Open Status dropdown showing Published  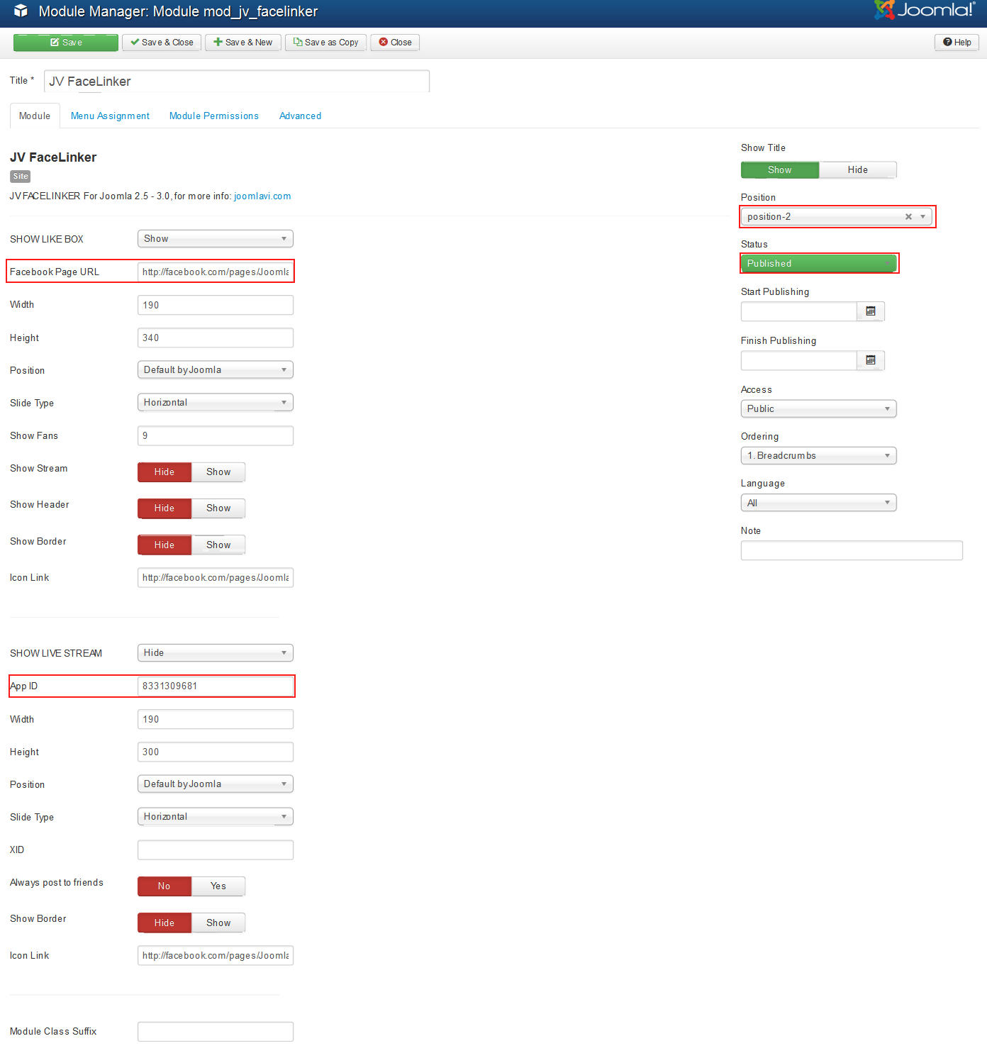point(819,264)
